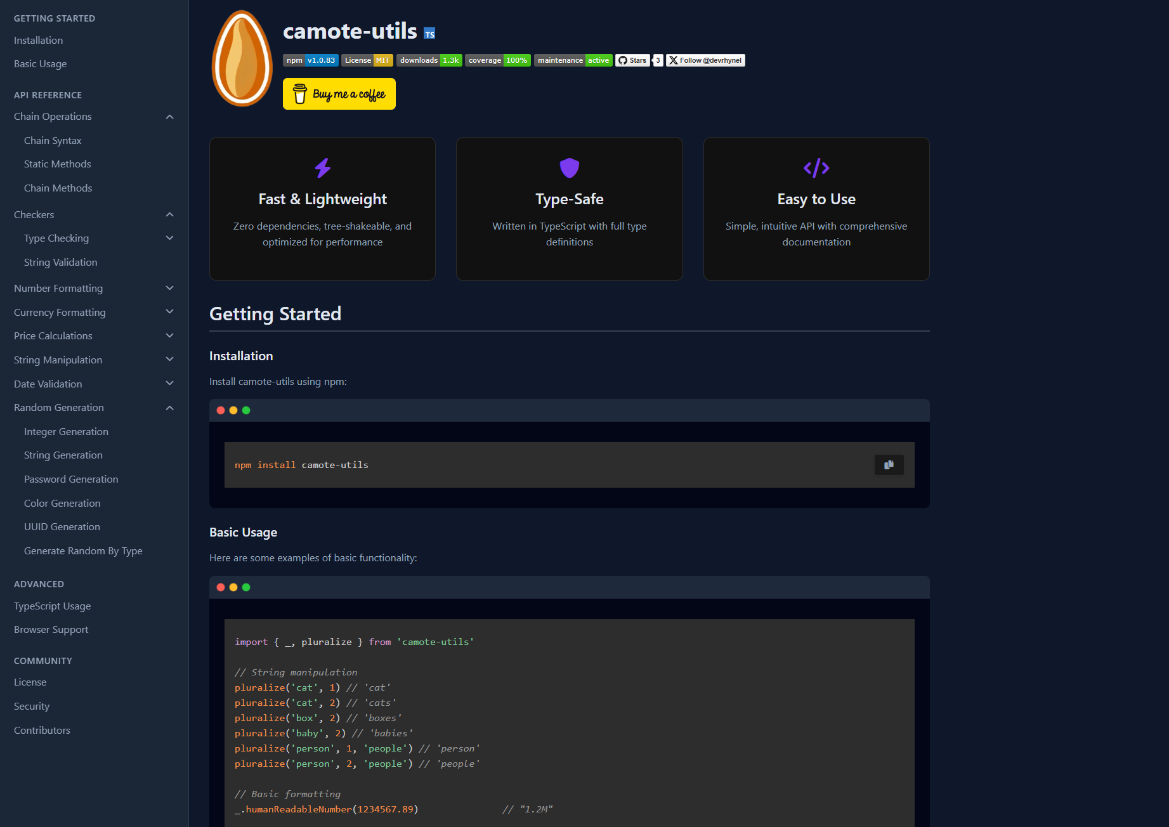The height and width of the screenshot is (827, 1169).
Task: Expand the Currency Formatting section
Action: coord(170,312)
